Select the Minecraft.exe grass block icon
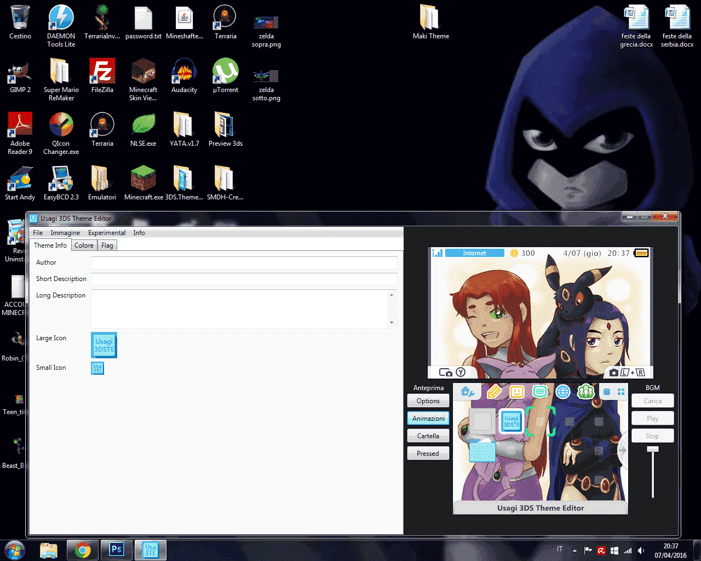This screenshot has height=561, width=701. pyautogui.click(x=143, y=183)
